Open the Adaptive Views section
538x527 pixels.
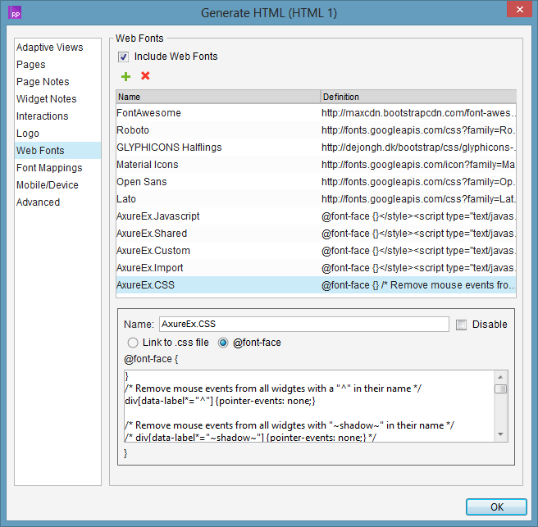50,48
